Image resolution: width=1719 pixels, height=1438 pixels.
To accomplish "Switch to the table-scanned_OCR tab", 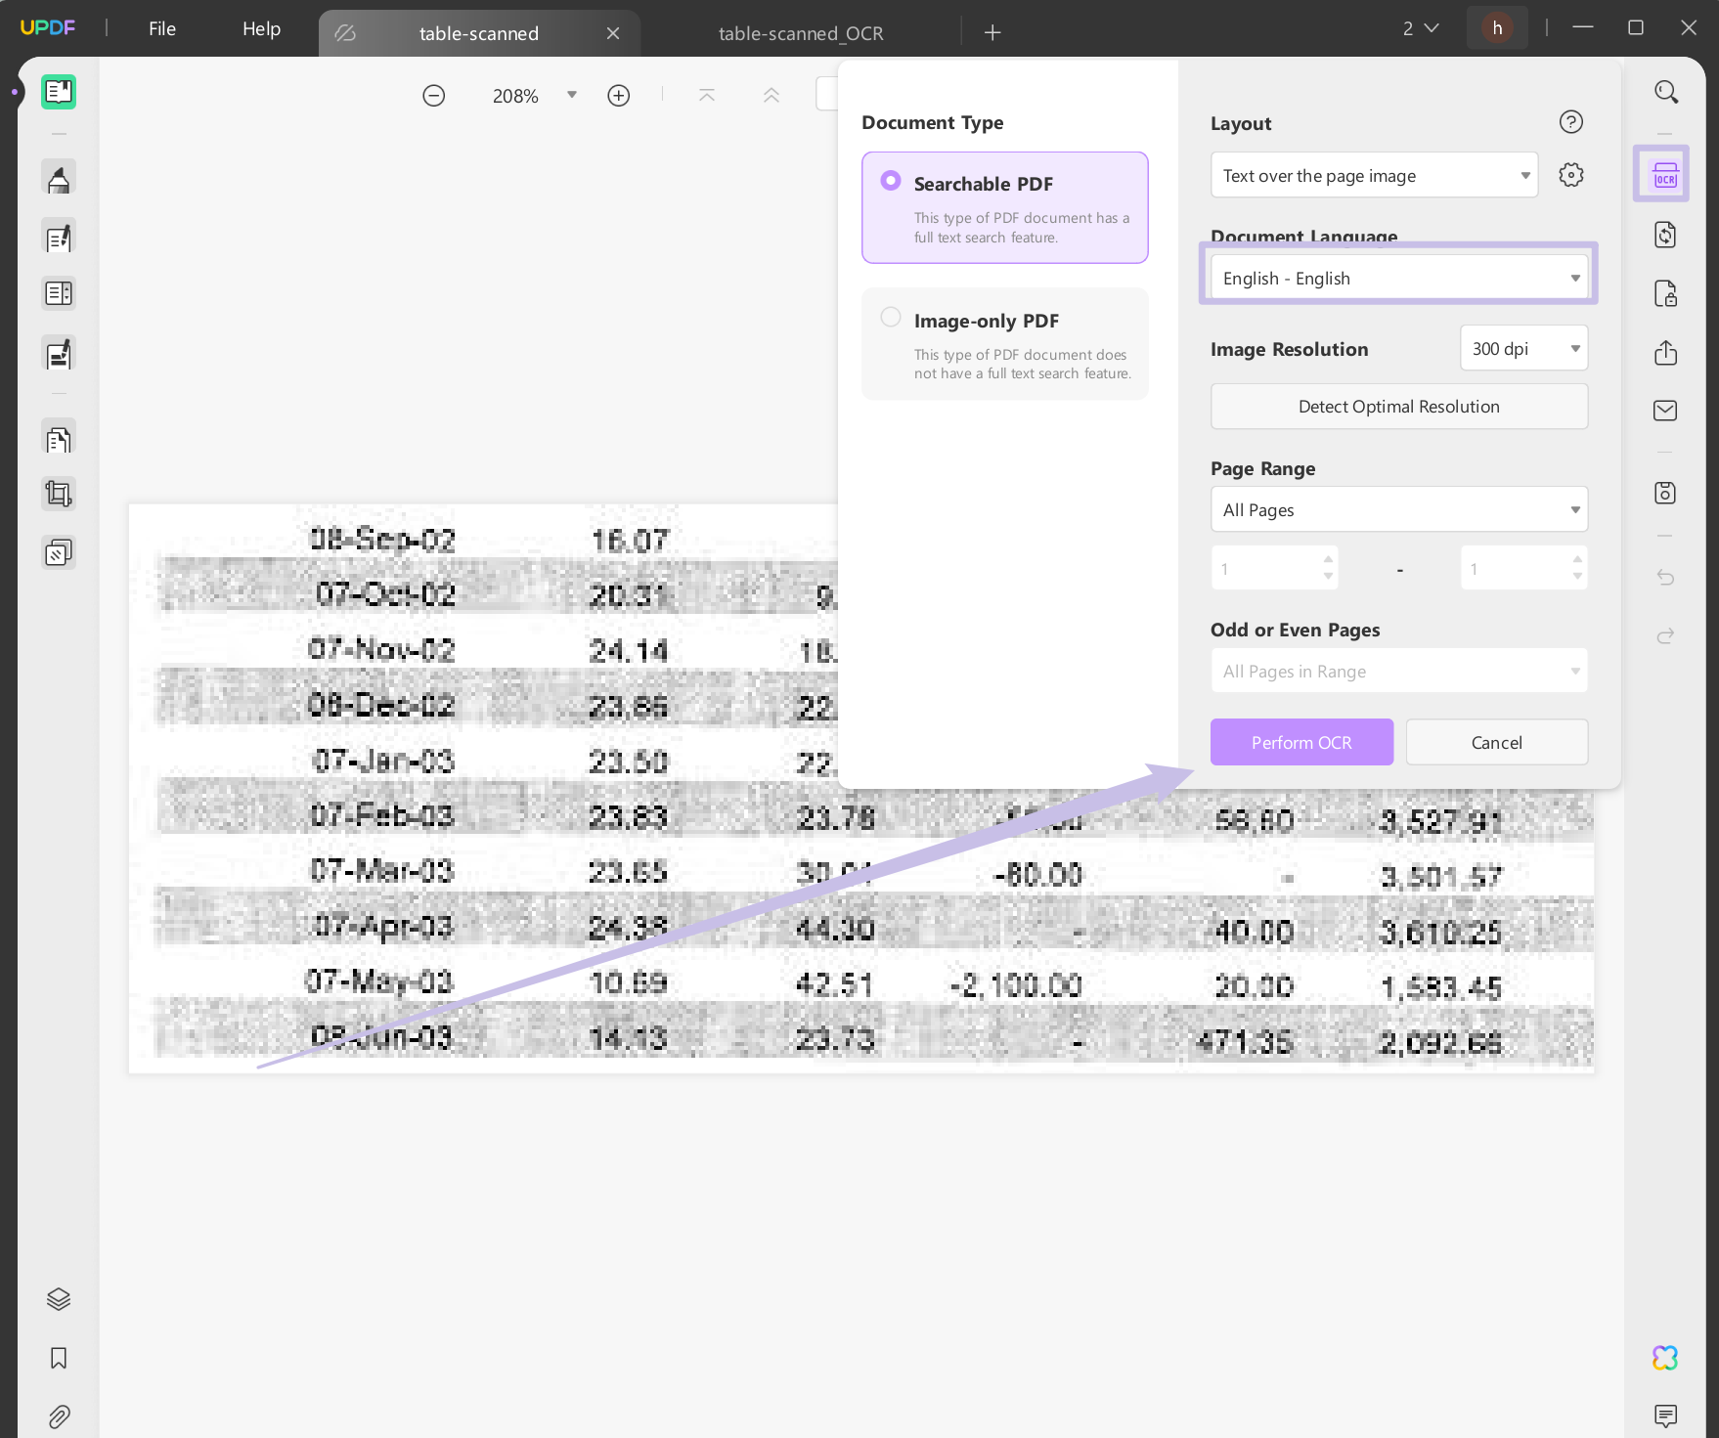I will 800,32.
